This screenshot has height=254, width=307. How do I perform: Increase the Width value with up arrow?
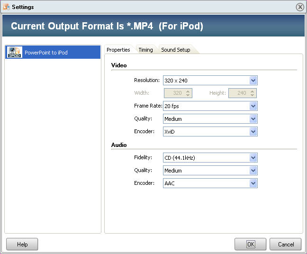click(188, 91)
